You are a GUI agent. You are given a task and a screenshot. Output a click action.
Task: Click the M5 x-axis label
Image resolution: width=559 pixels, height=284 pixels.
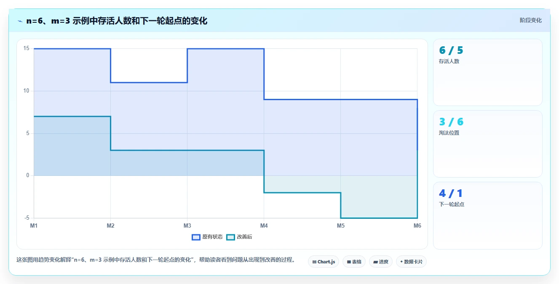(x=340, y=226)
